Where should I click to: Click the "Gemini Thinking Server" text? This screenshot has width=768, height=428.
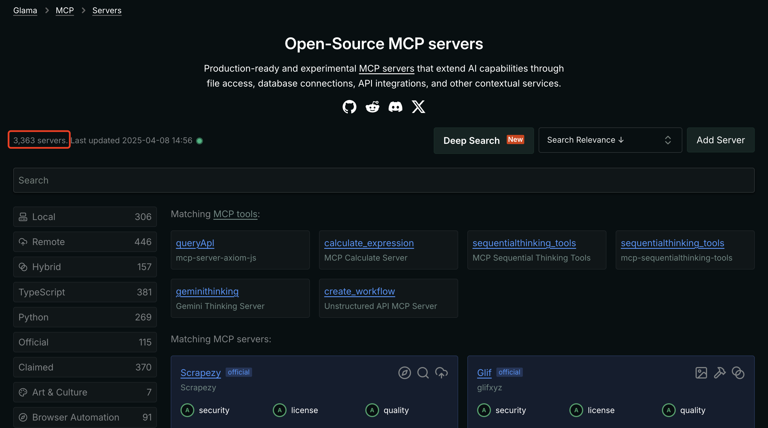(220, 306)
